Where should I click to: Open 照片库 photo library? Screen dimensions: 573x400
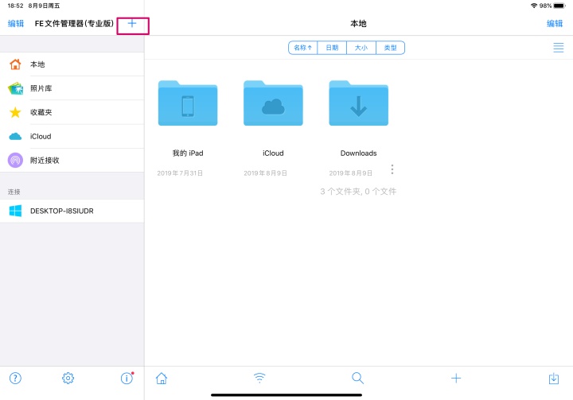pos(72,88)
